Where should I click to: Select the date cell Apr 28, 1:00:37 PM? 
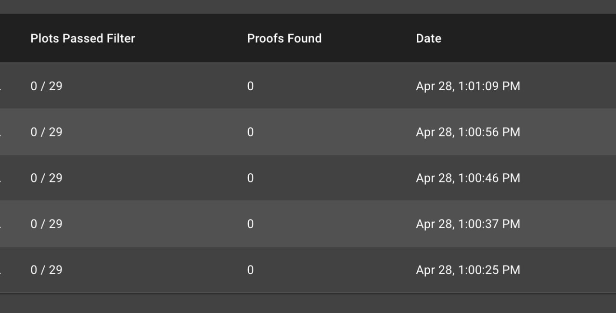click(x=468, y=224)
